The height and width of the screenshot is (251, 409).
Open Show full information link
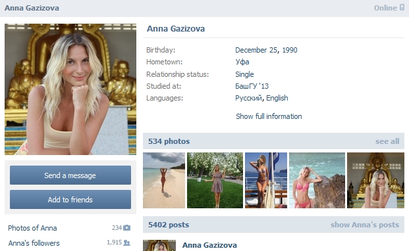pyautogui.click(x=269, y=116)
